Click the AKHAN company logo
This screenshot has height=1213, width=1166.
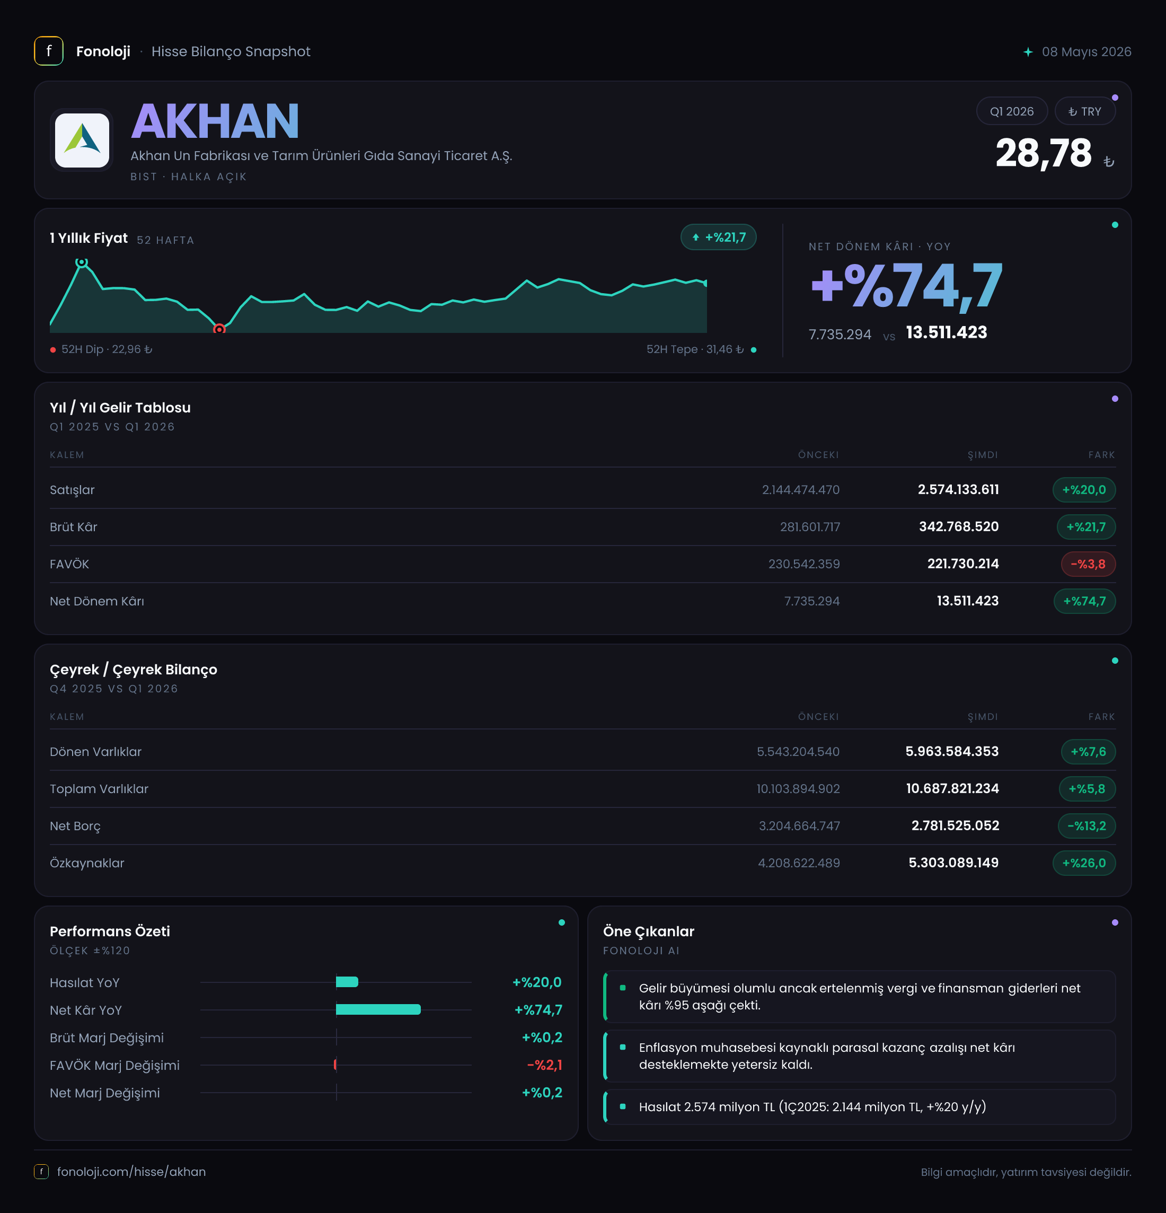82,140
